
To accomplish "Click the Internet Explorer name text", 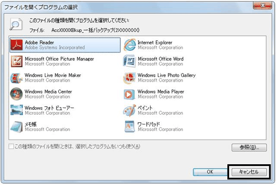I will (x=155, y=42).
